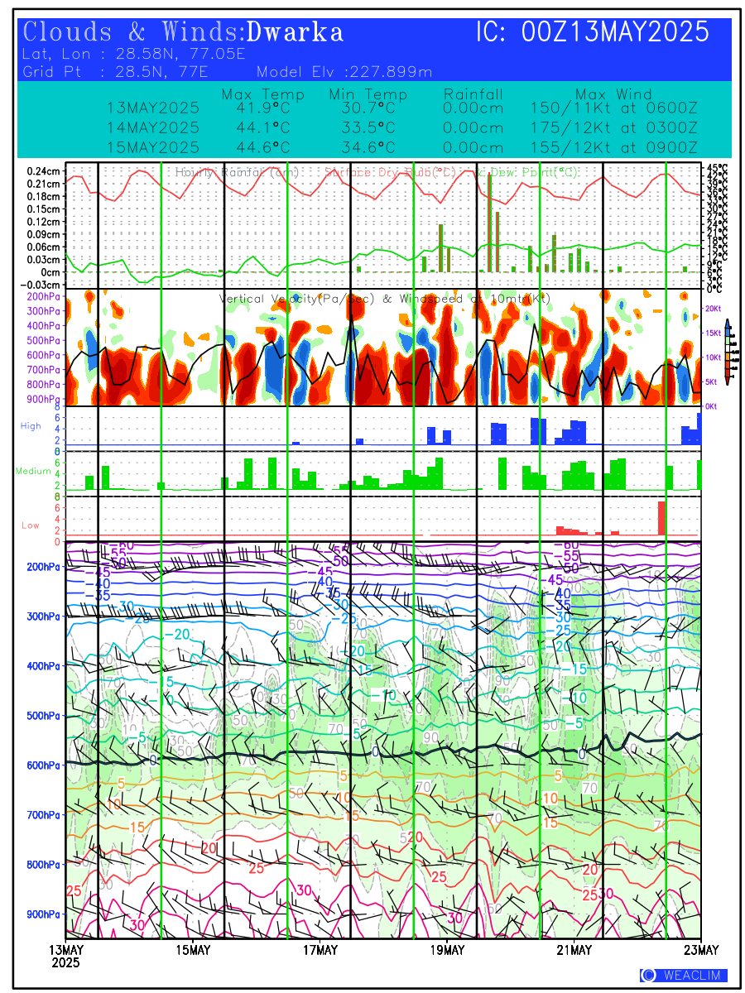Click the vertical velocity color scale legend
The image size is (745, 993).
point(729,351)
